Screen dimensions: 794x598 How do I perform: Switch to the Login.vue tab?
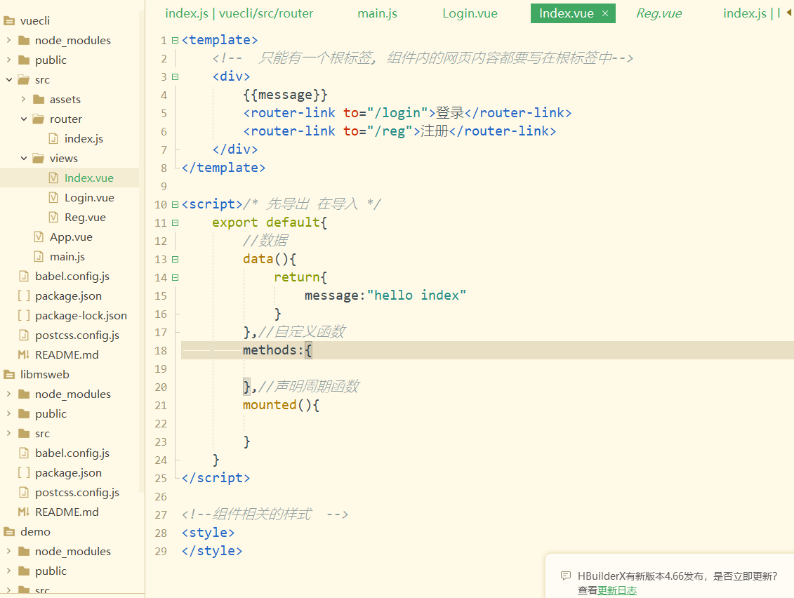point(470,13)
